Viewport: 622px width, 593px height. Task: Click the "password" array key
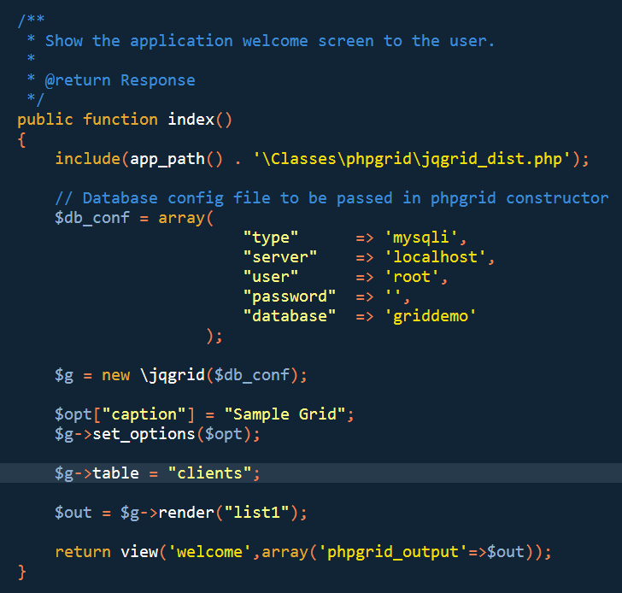289,296
